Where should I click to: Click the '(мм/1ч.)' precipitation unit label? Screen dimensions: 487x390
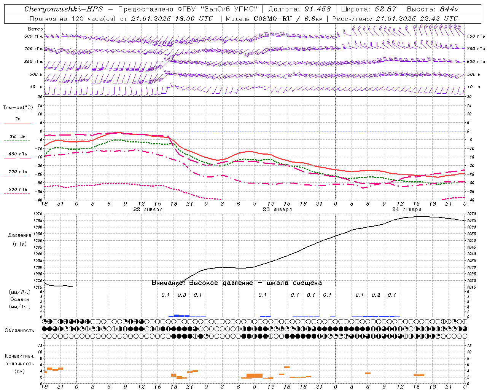pos(20,307)
